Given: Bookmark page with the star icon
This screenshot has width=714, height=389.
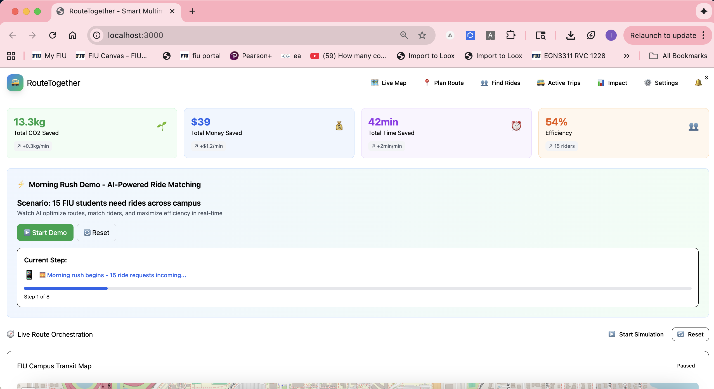Looking at the screenshot, I should [422, 35].
